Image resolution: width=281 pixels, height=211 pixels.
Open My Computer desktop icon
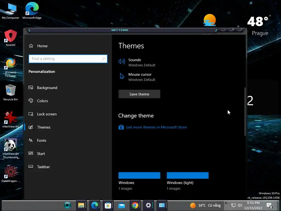(10, 11)
